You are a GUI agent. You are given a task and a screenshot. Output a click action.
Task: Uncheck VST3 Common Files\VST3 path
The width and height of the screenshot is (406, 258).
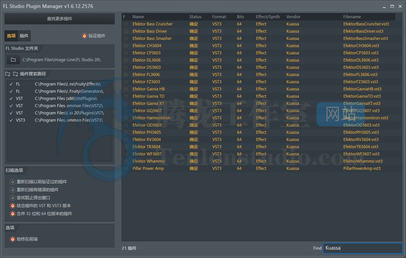pos(11,120)
